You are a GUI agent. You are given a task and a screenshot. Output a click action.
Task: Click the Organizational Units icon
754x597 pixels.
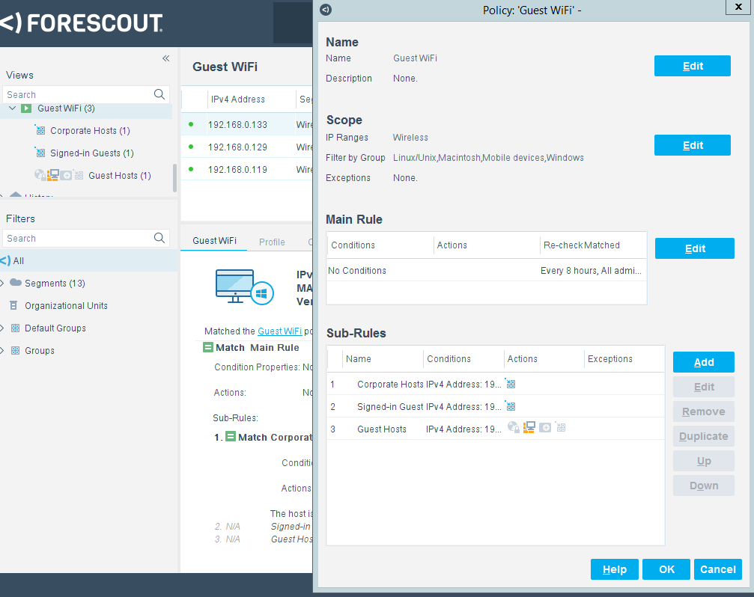click(x=14, y=305)
